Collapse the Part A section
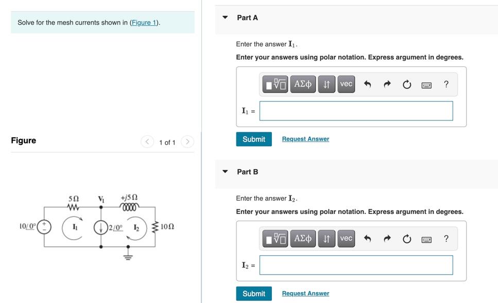 [225, 17]
